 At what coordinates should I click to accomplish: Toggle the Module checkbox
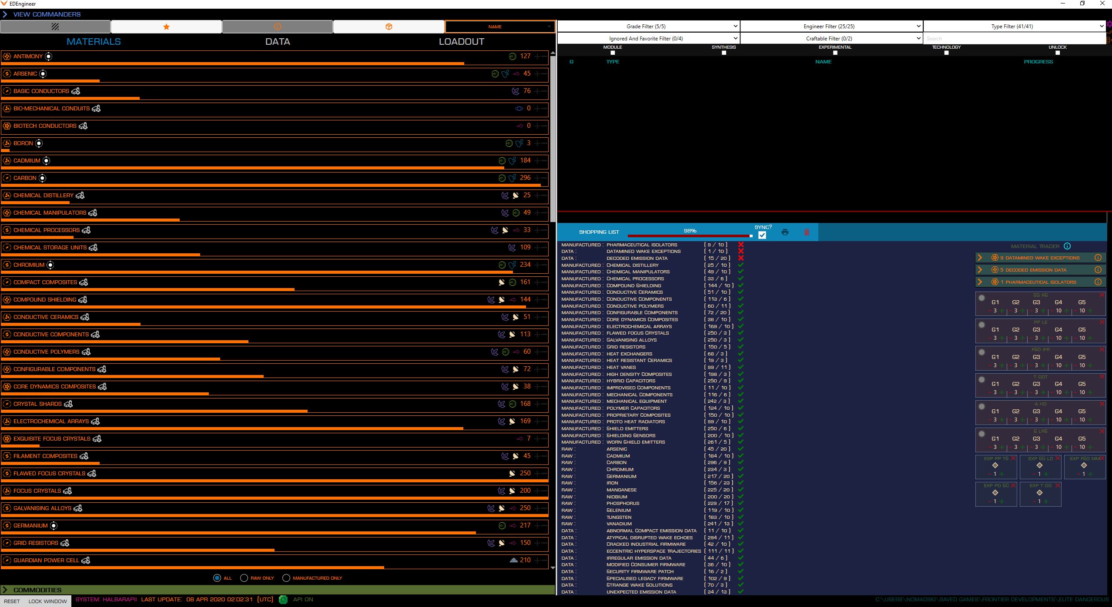[613, 53]
